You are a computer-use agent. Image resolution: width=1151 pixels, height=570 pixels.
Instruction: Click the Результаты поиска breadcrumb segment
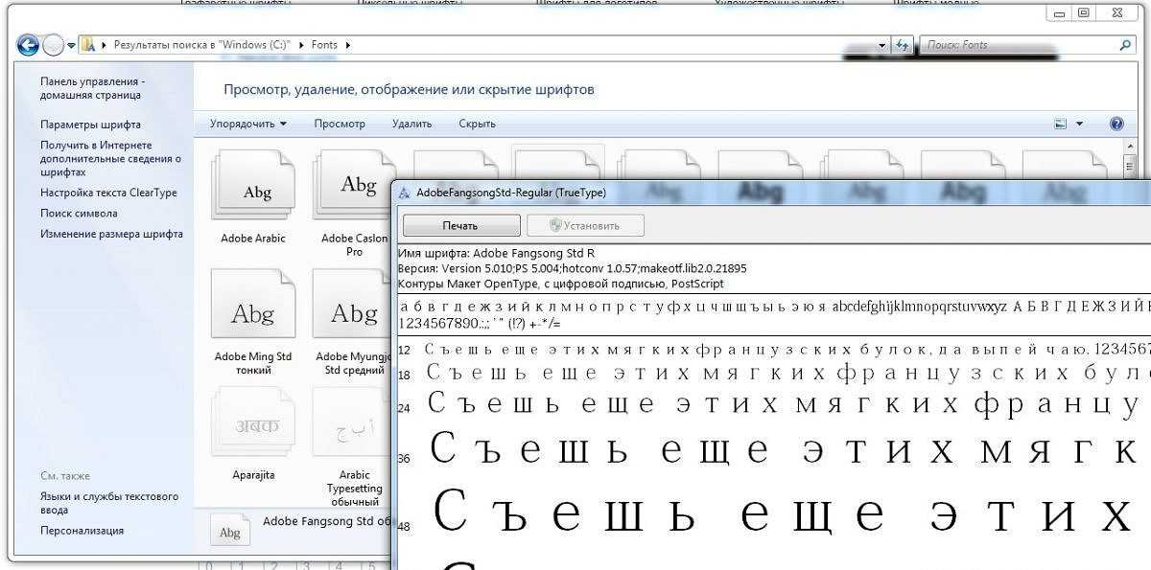201,45
